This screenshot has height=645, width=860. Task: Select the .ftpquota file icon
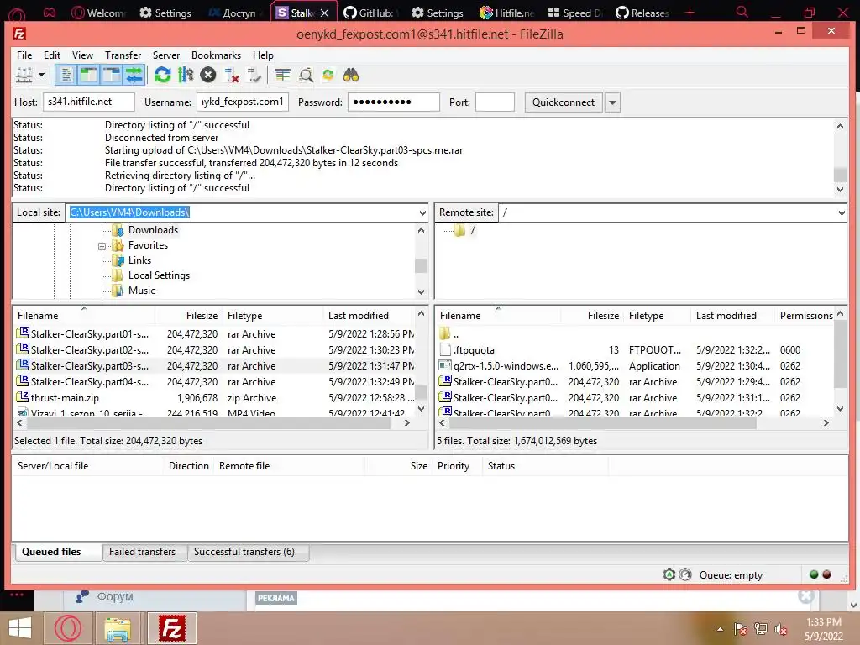tap(445, 349)
